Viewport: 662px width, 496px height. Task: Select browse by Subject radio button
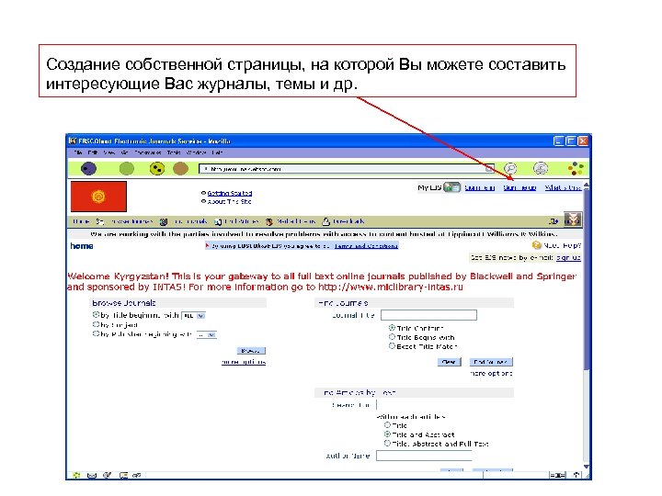click(x=96, y=324)
